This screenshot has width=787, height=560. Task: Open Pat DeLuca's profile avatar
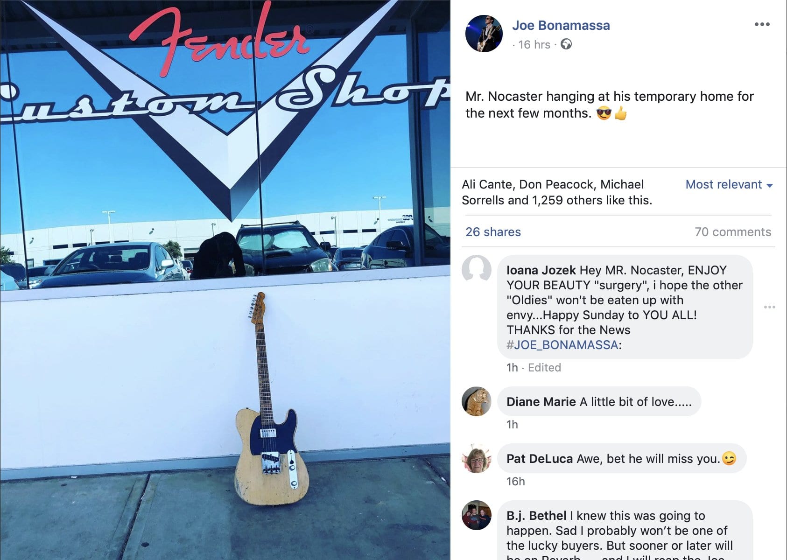(x=477, y=458)
